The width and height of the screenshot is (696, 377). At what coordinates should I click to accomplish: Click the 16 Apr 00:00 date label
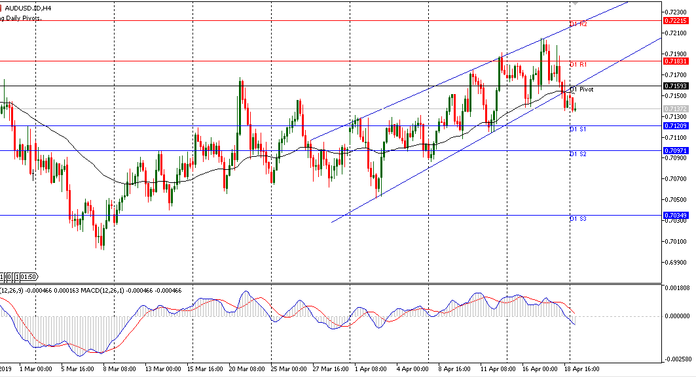point(540,369)
